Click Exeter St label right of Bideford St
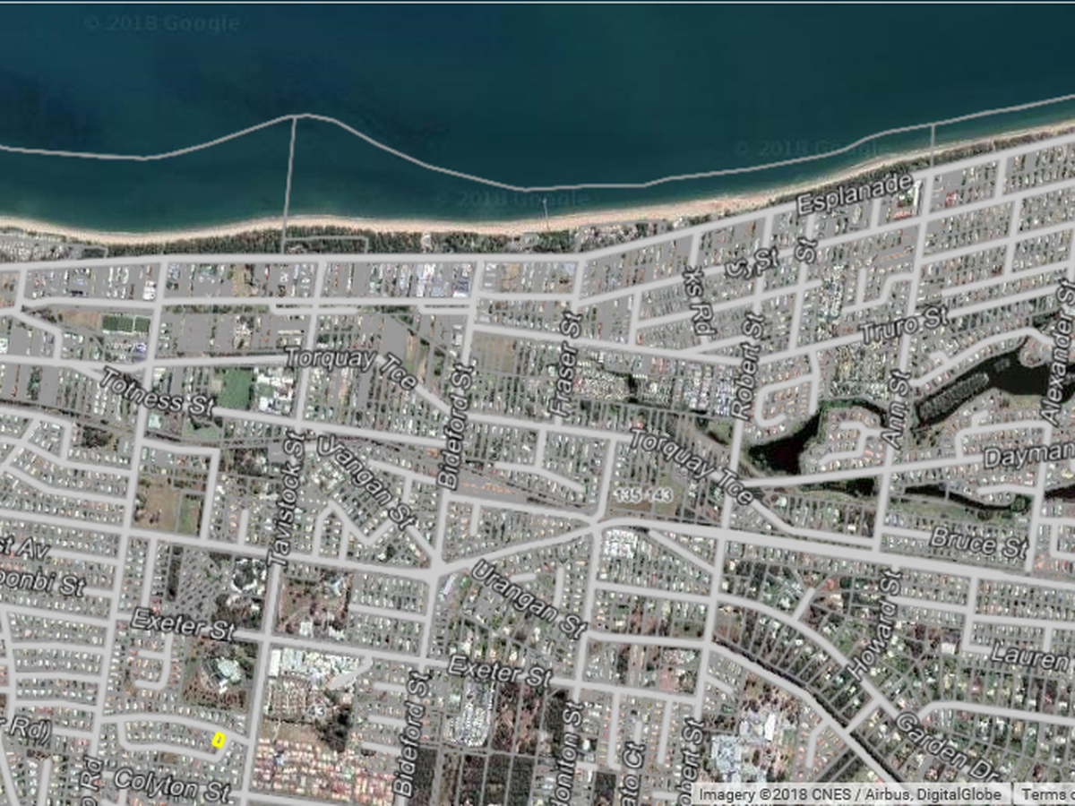Viewport: 1075px width, 806px height. tap(499, 671)
